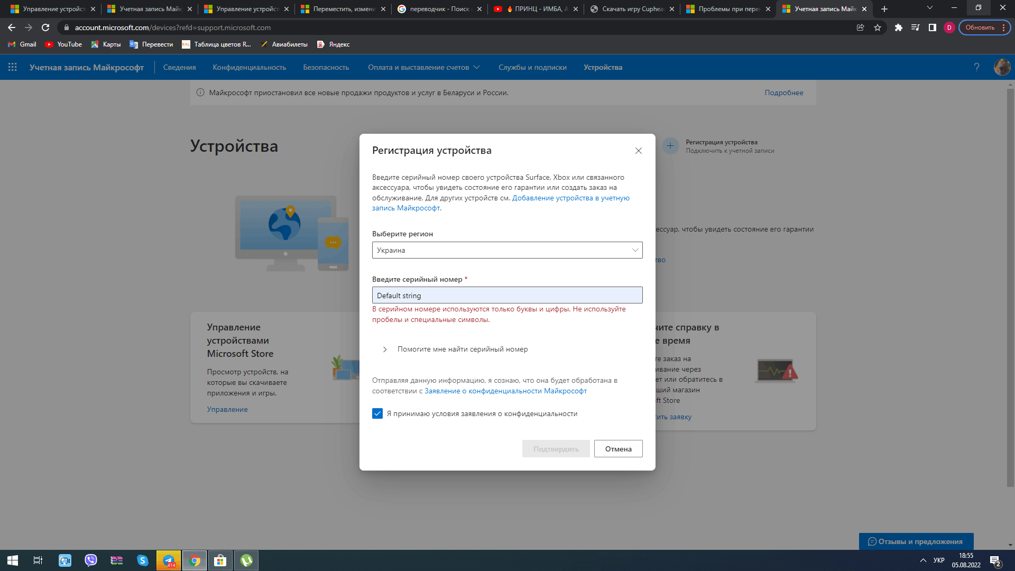Click the address bar URL
The width and height of the screenshot is (1015, 571).
pyautogui.click(x=172, y=27)
